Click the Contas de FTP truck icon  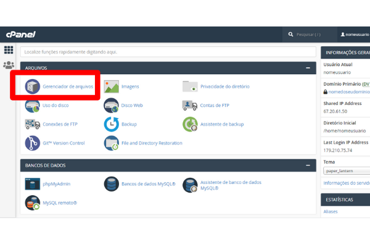[190, 106]
